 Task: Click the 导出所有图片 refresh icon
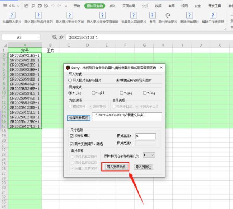click(168, 15)
